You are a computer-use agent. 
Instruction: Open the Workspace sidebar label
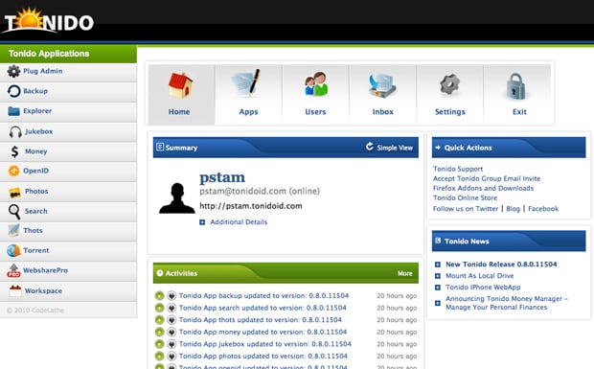point(43,291)
